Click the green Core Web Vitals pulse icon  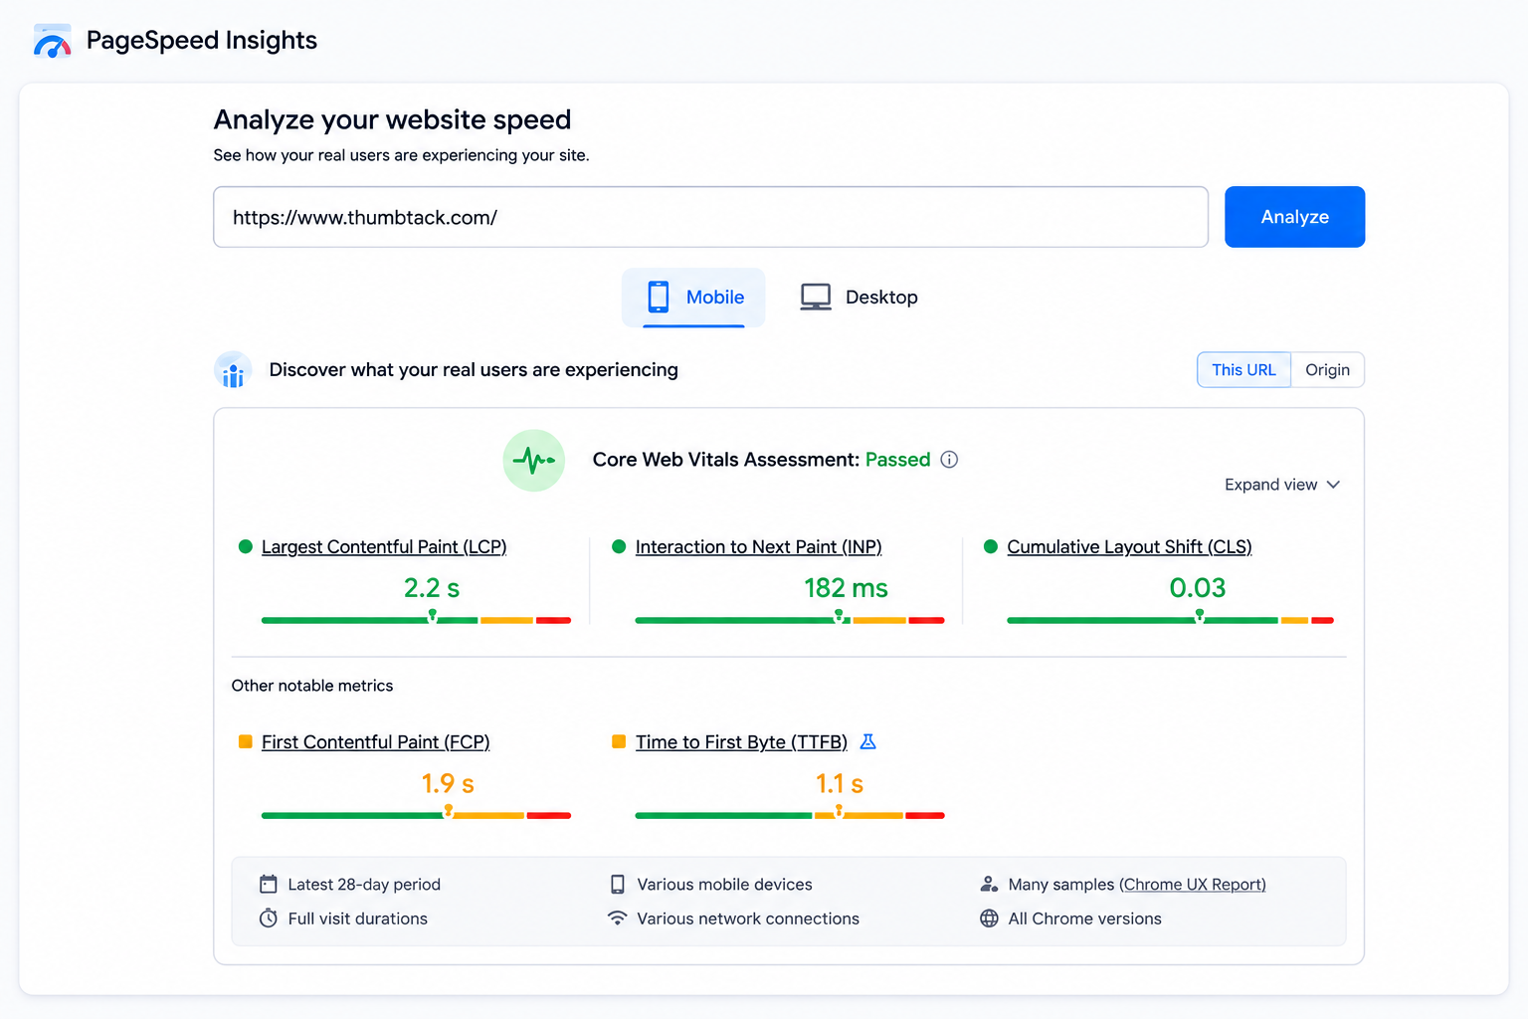pyautogui.click(x=534, y=461)
